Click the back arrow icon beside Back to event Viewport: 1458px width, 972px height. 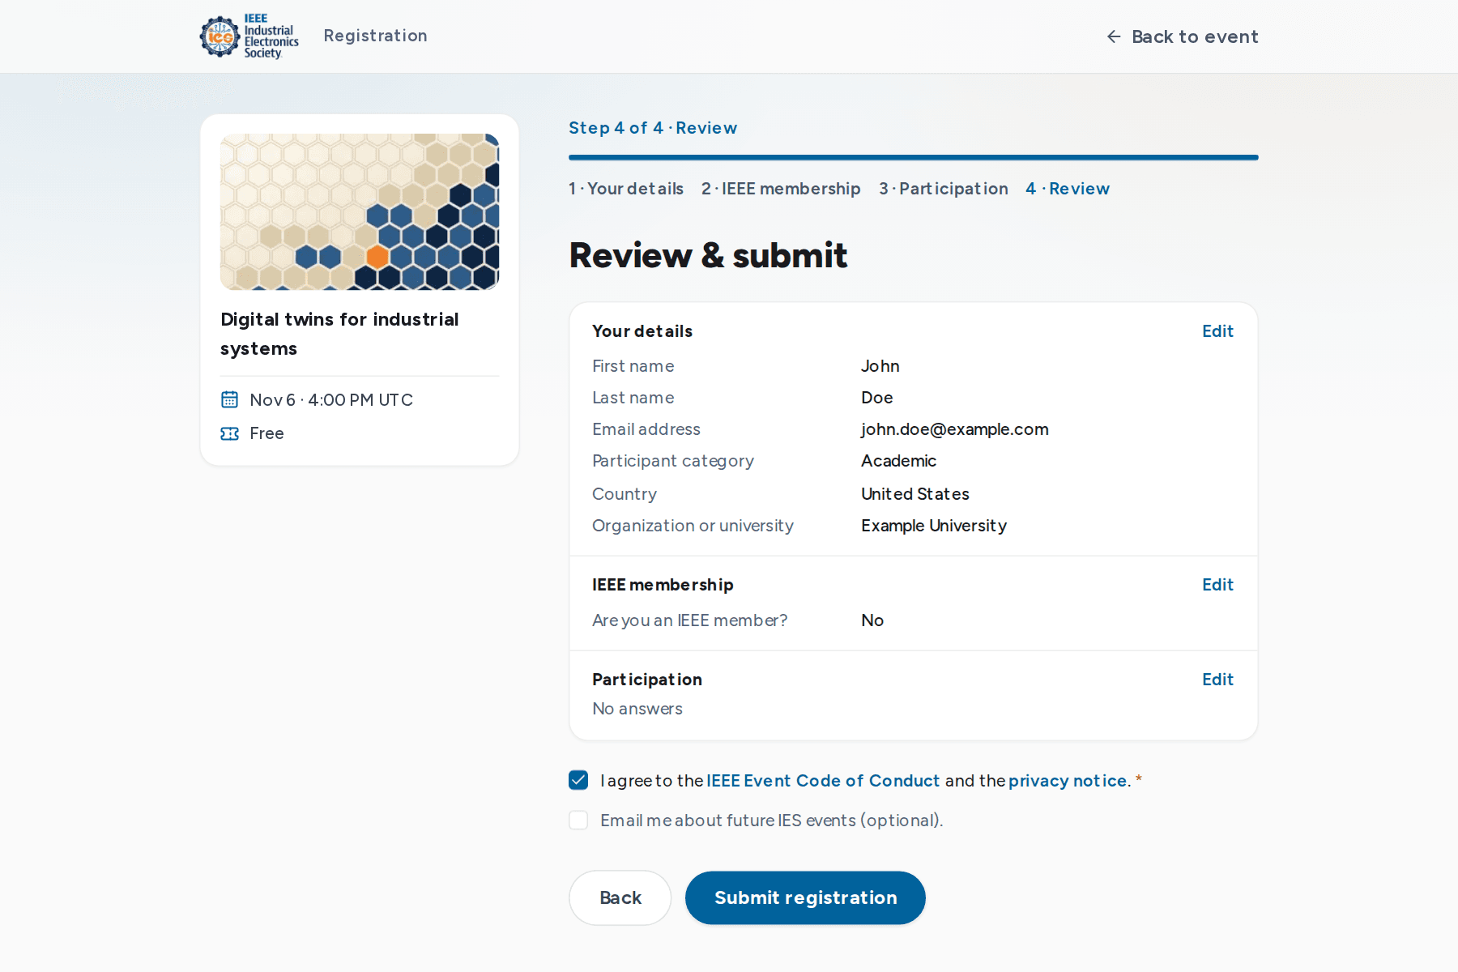(x=1114, y=36)
